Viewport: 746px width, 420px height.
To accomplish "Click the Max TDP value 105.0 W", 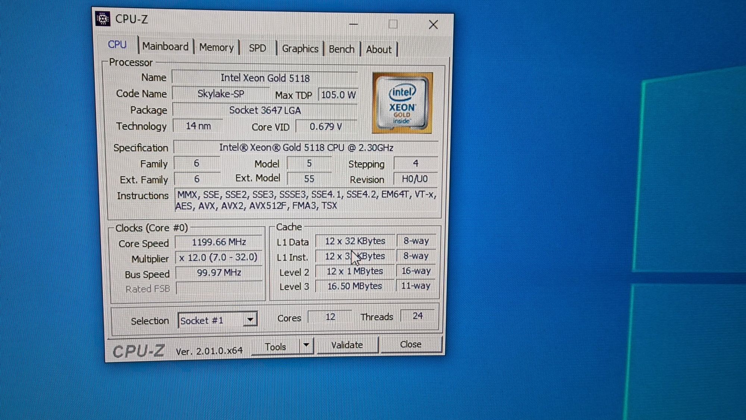I will pos(338,95).
